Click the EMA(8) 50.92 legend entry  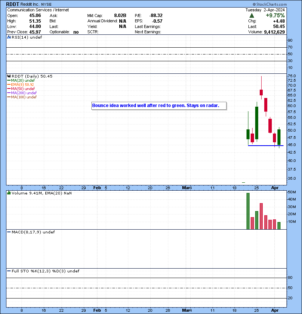pos(22,85)
